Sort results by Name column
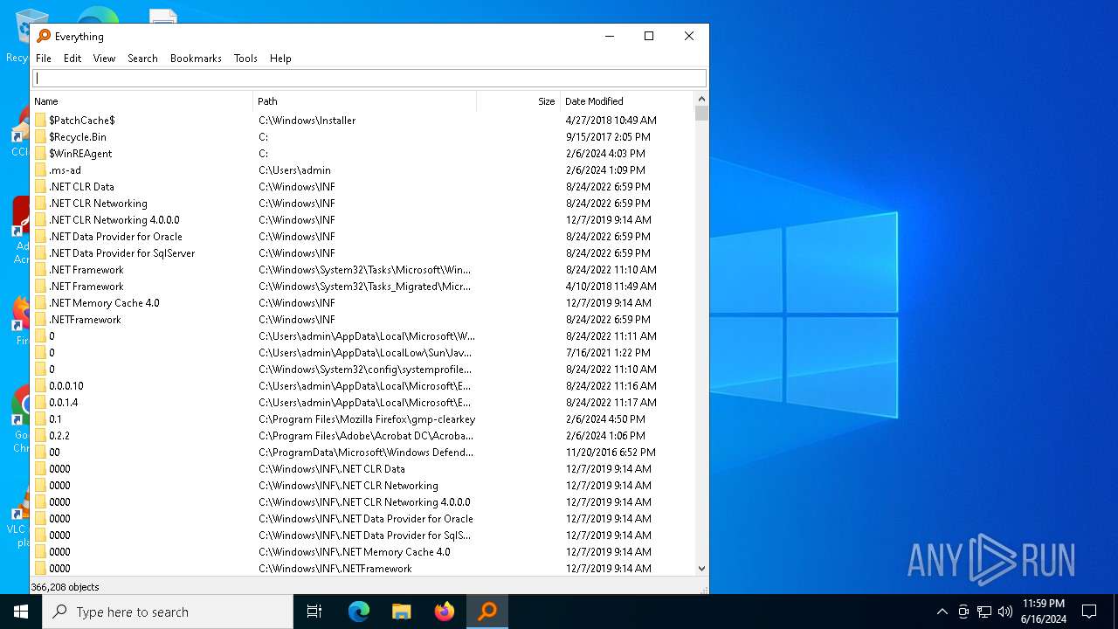 click(141, 101)
